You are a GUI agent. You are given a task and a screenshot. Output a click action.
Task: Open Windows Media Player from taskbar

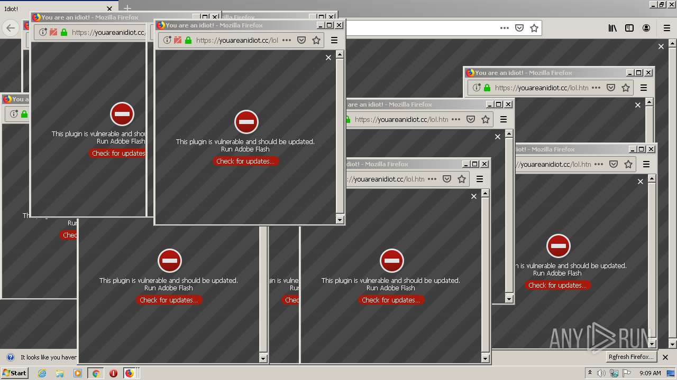78,373
